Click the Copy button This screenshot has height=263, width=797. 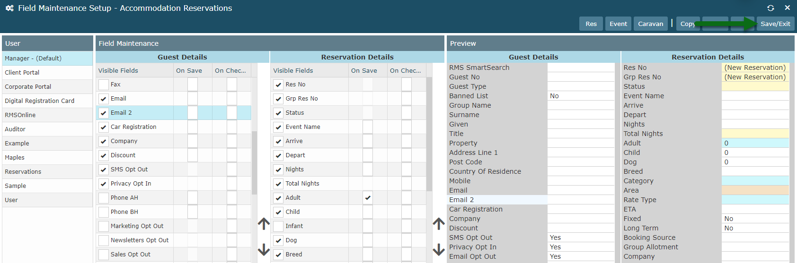tap(687, 24)
